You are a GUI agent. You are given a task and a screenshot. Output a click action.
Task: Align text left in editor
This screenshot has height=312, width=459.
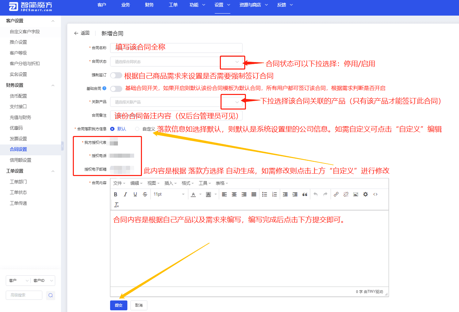click(224, 194)
